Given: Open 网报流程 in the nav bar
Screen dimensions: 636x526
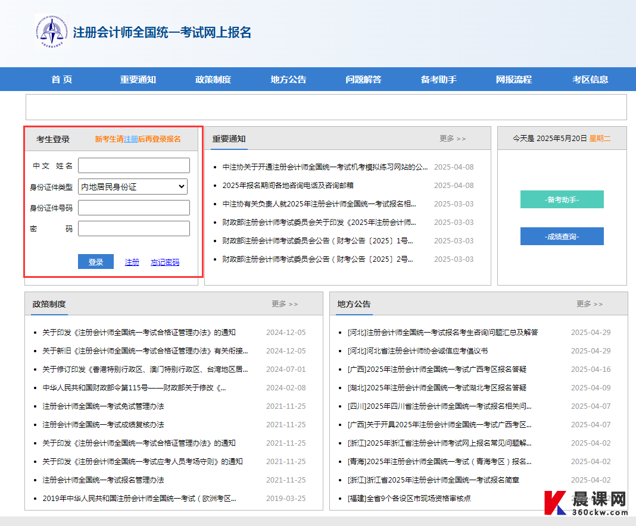Looking at the screenshot, I should pyautogui.click(x=513, y=79).
